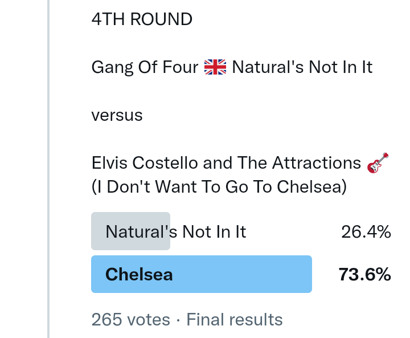The image size is (410, 338).
Task: Open the "265 votes" count
Action: pyautogui.click(x=130, y=320)
